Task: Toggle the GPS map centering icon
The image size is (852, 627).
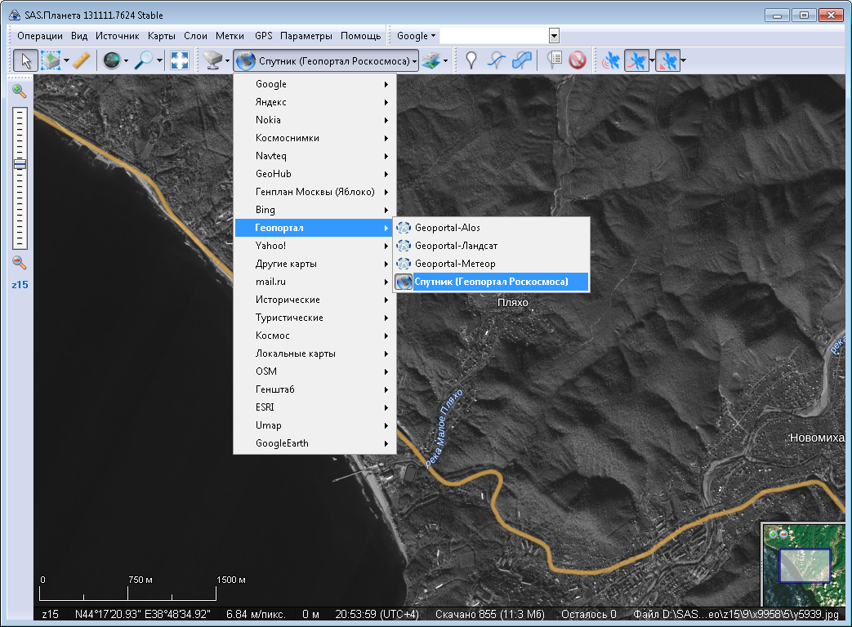Action: point(668,60)
